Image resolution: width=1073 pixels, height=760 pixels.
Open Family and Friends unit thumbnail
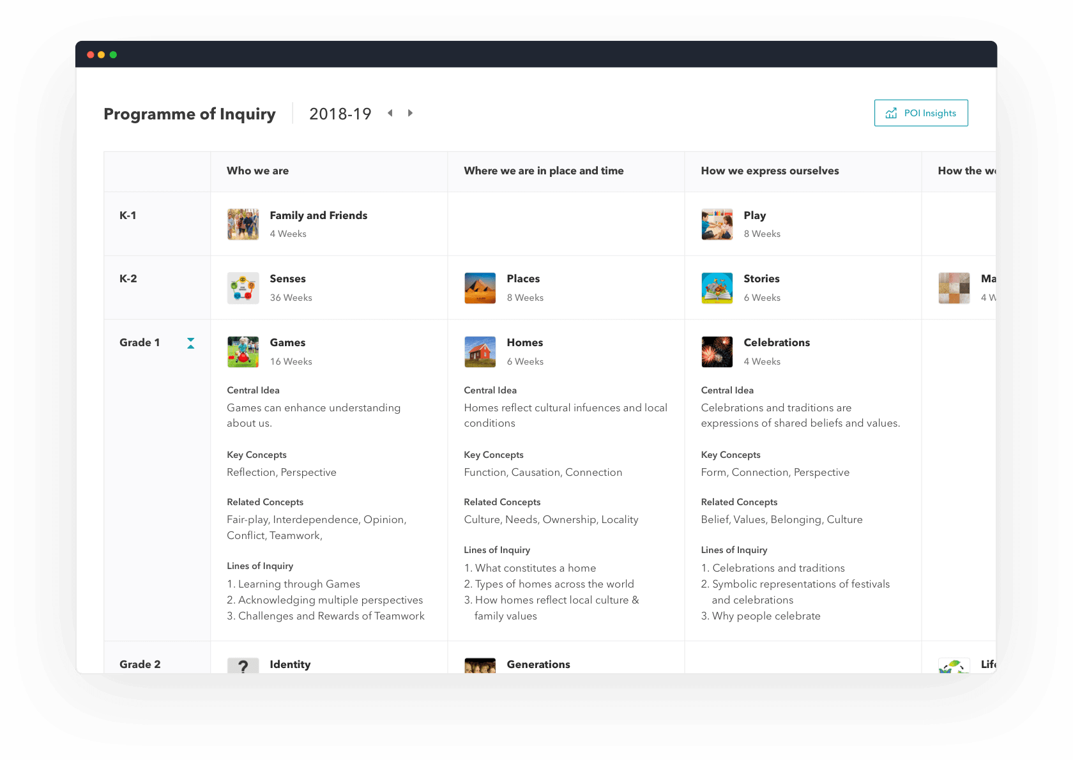point(243,224)
